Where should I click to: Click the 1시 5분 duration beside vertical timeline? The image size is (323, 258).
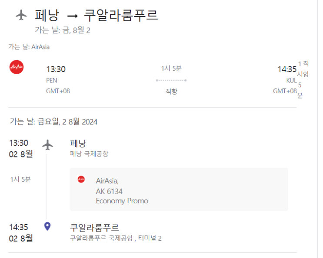point(20,179)
